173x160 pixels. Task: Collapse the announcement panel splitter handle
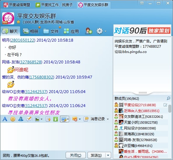(143, 93)
